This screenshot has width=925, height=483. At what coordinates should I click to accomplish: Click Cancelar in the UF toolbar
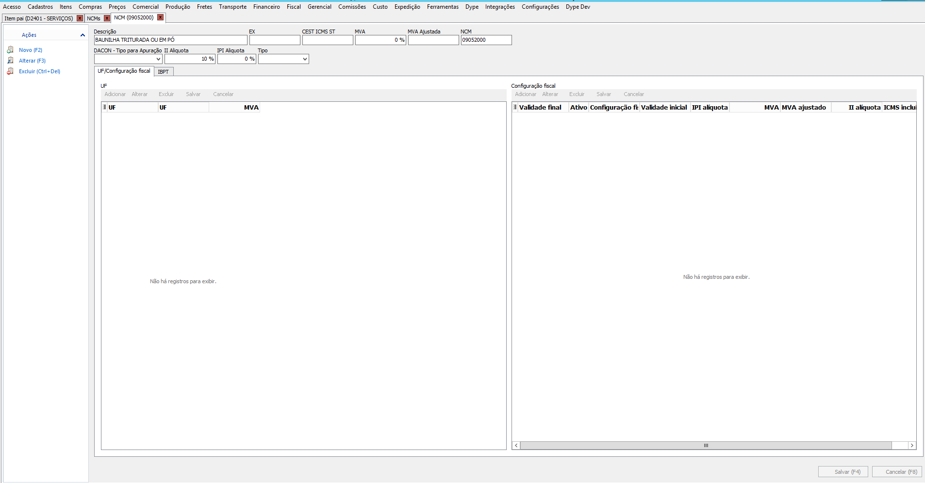click(x=223, y=94)
